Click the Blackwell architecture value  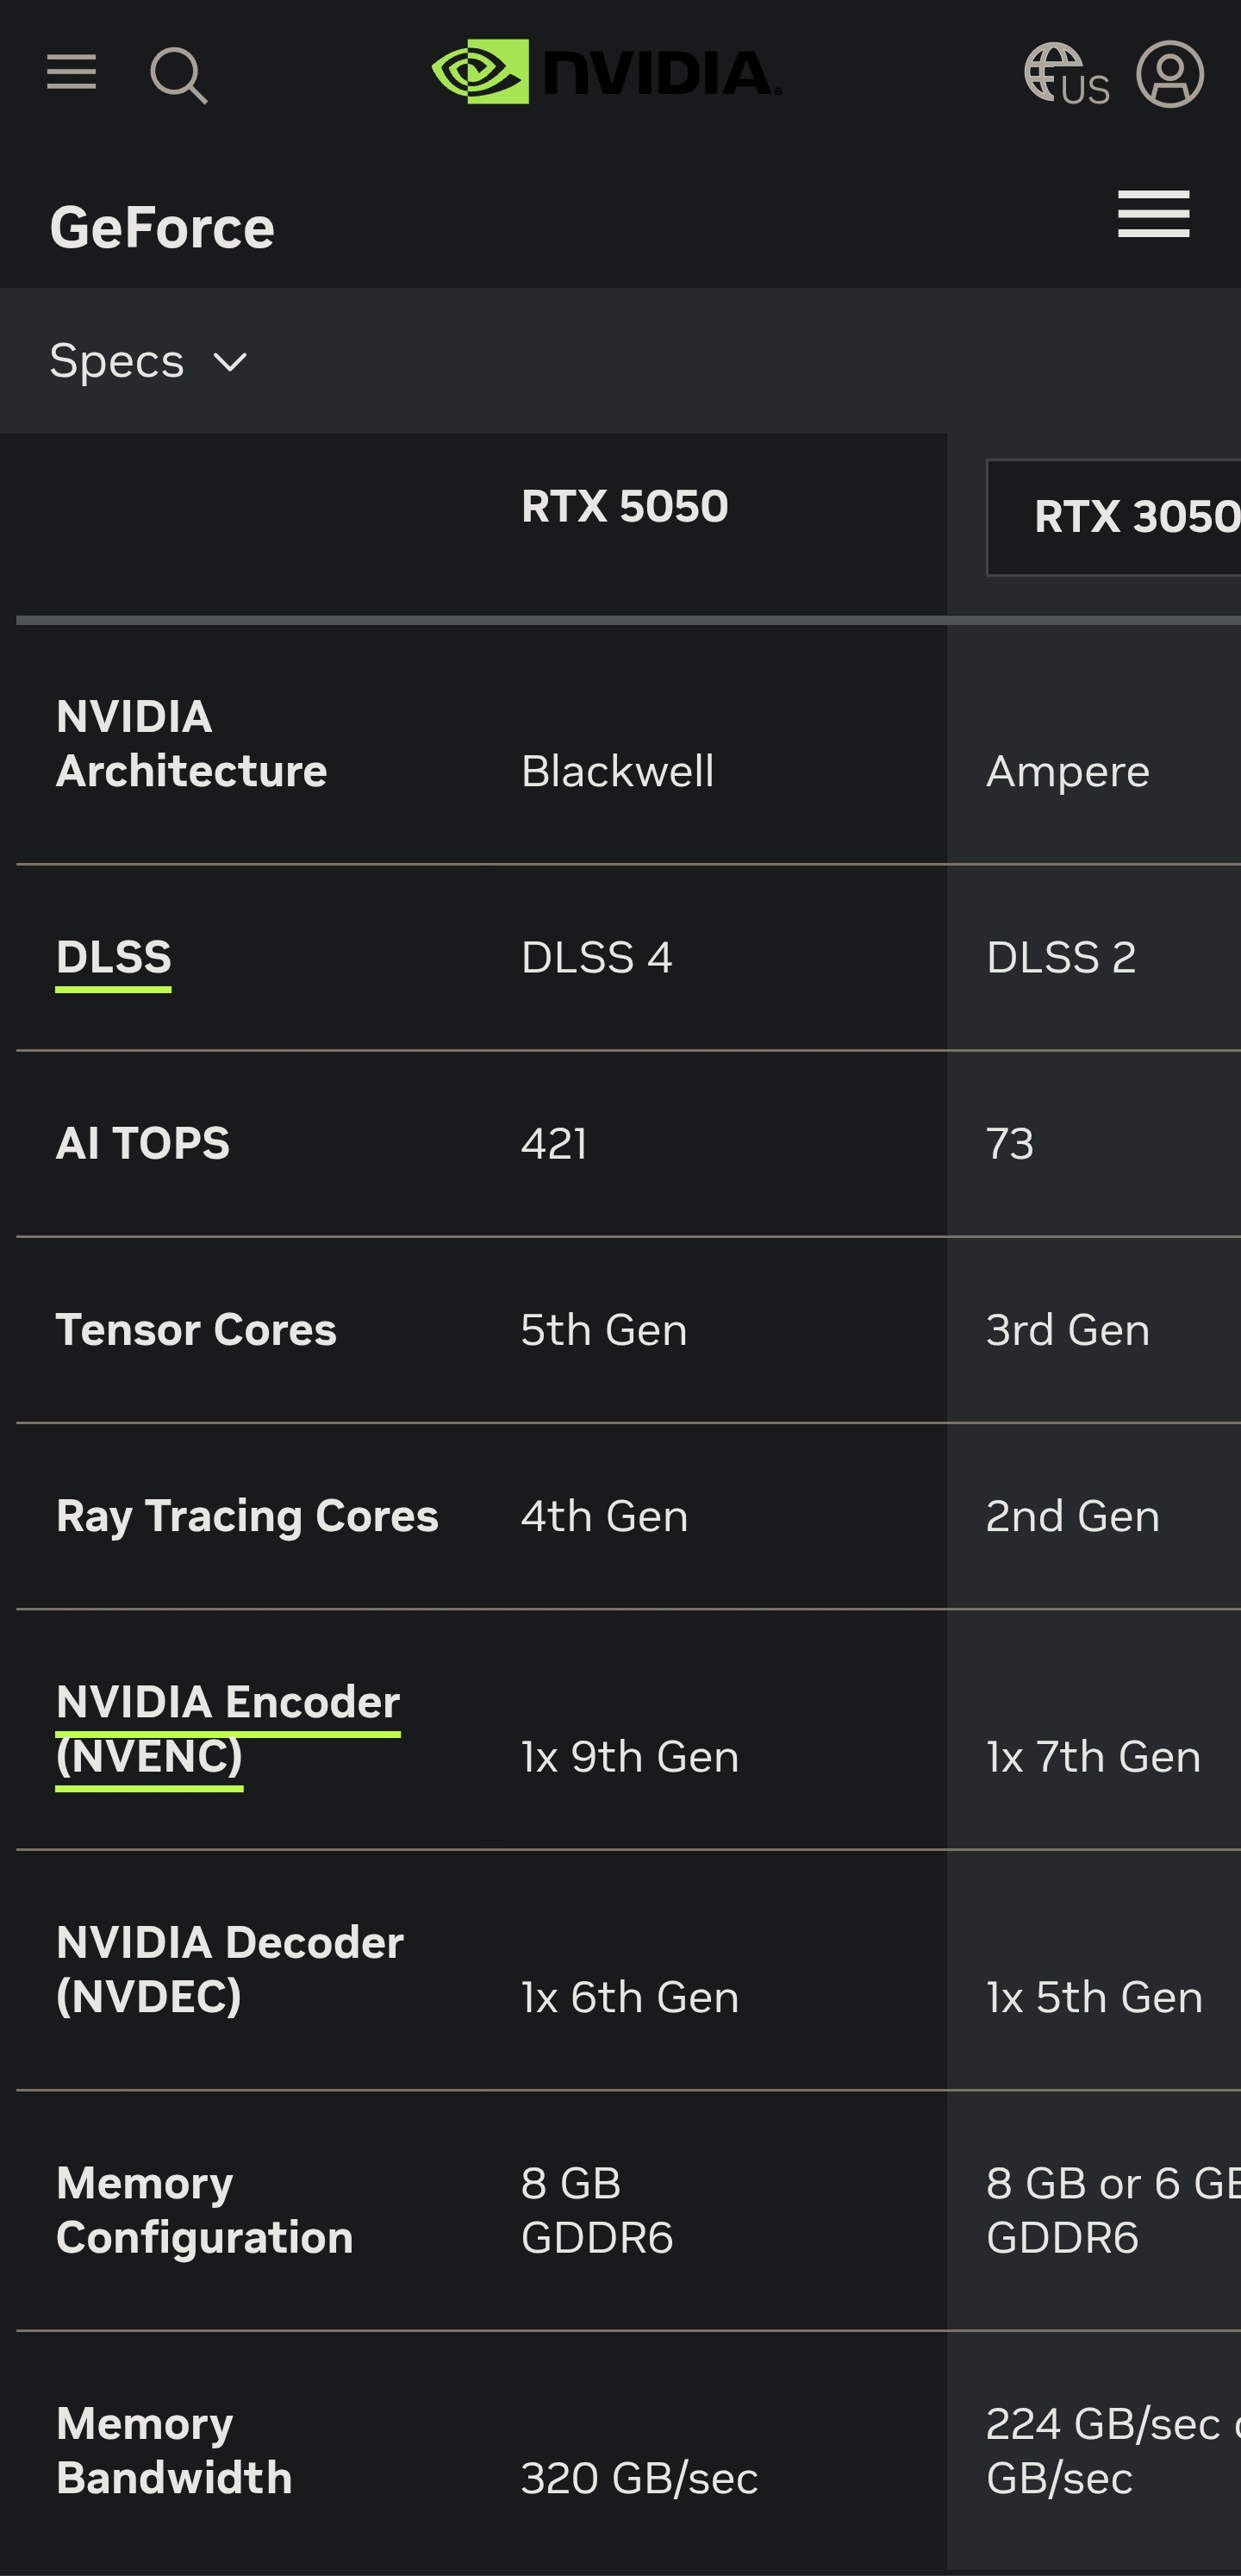click(x=617, y=771)
